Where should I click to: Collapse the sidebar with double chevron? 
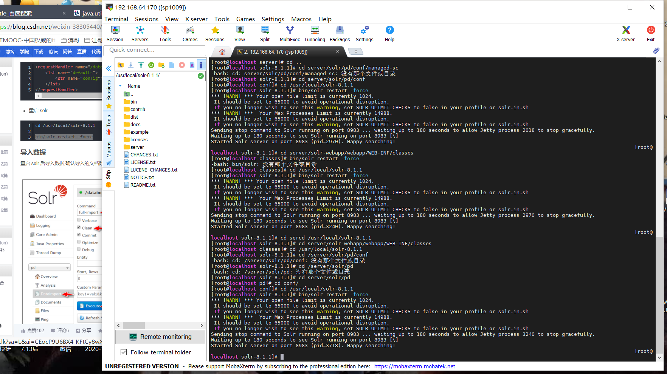109,68
